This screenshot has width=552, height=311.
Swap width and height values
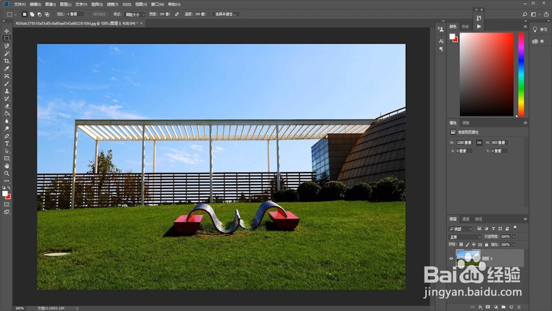tap(177, 14)
